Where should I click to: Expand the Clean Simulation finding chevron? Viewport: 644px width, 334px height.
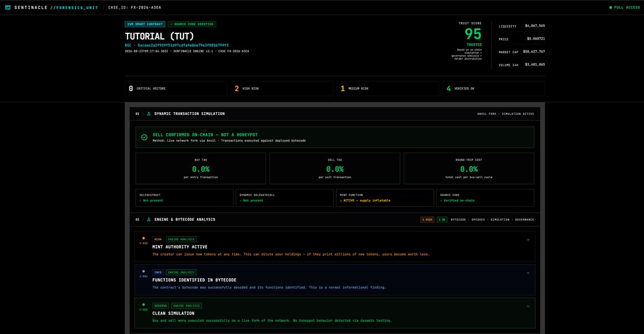[x=528, y=307]
